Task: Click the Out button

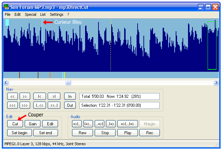Action: coord(70,105)
